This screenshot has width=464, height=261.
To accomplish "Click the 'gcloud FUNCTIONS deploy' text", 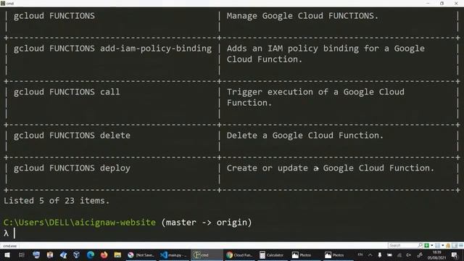I will (x=72, y=168).
